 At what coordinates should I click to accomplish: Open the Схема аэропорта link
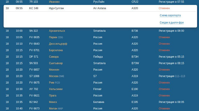pyautogui.click(x=170, y=15)
